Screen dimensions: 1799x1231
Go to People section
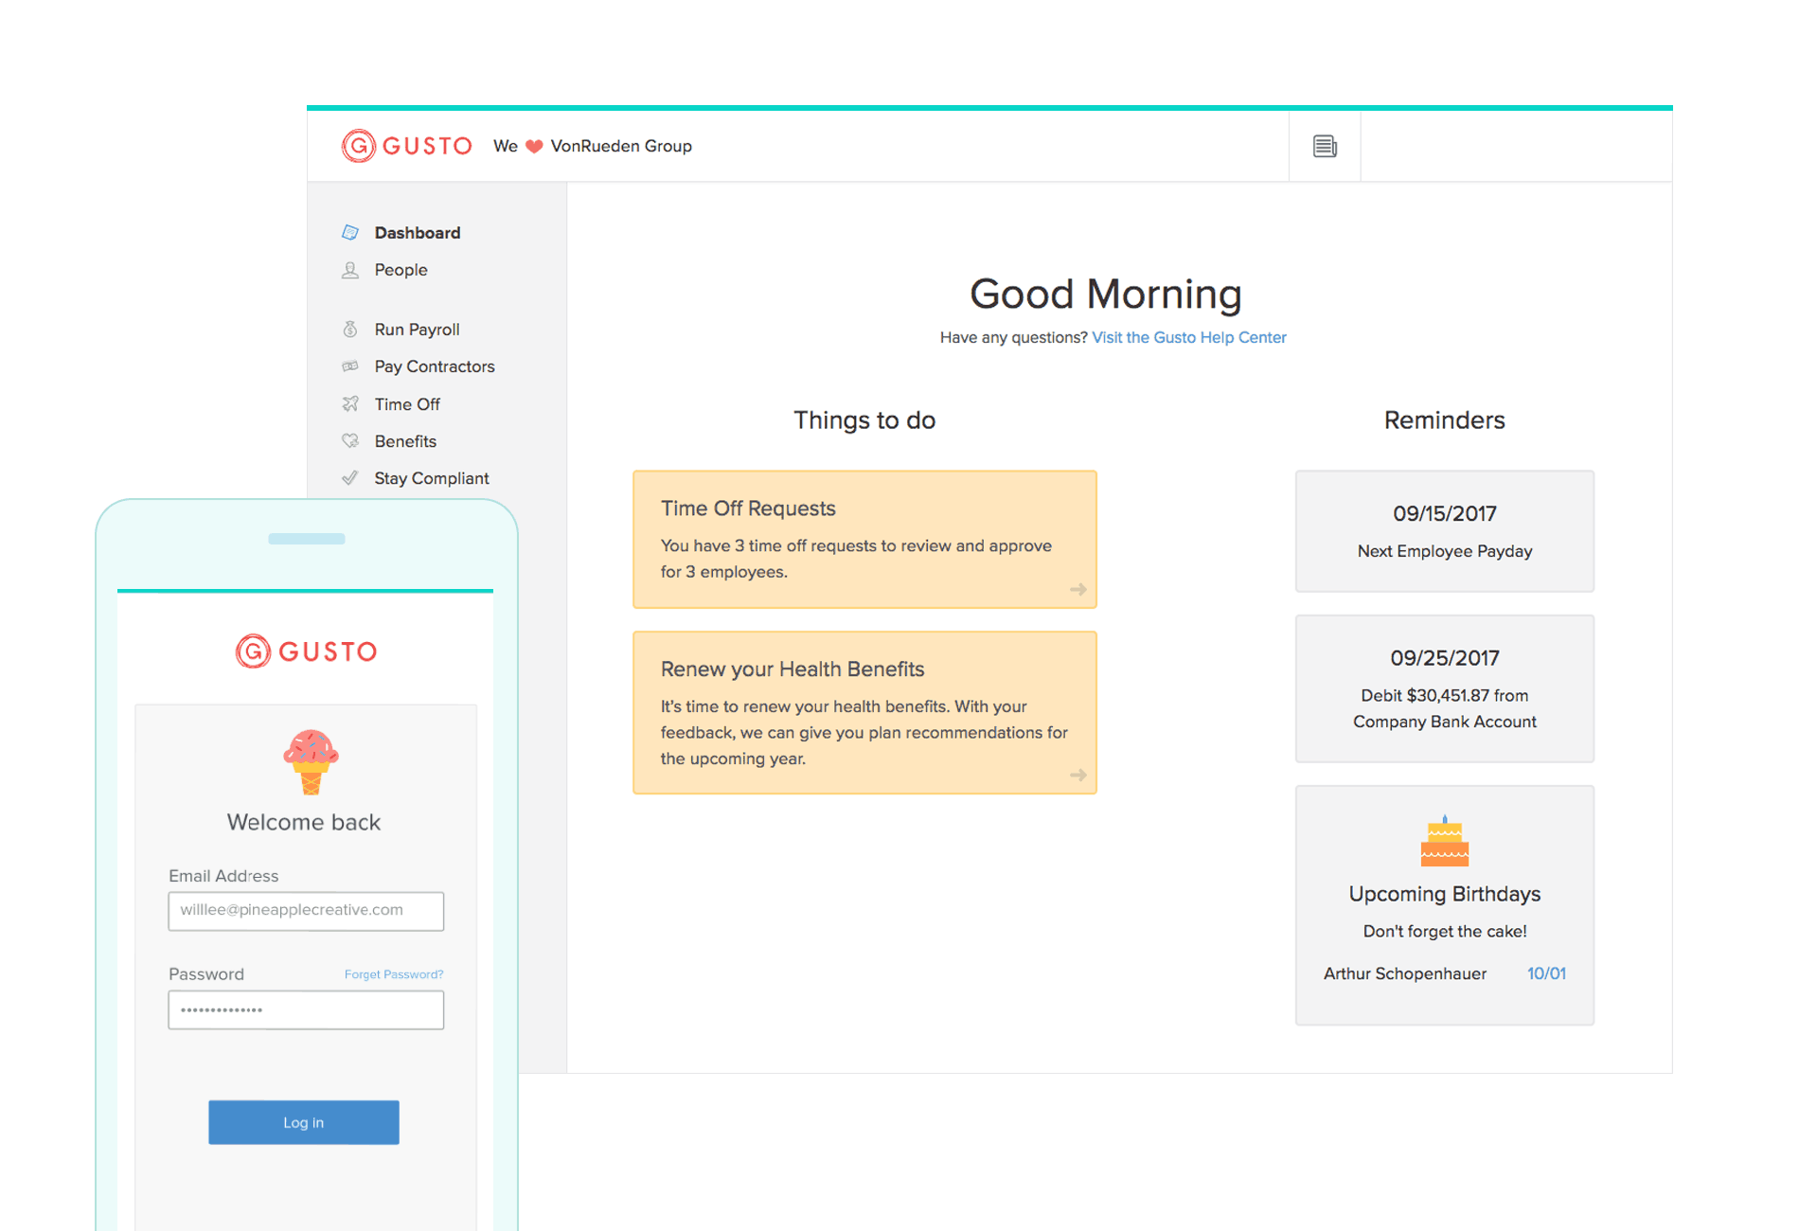pos(401,270)
